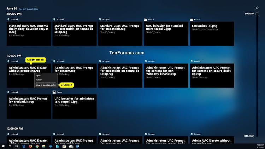The width and height of the screenshot is (265, 149).
Task: Click See only top activities link
Action: pyautogui.click(x=29, y=9)
